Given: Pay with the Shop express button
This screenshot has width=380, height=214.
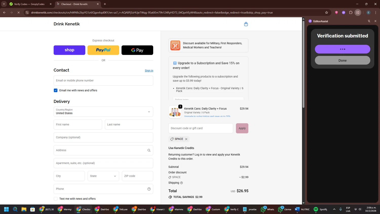Looking at the screenshot, I should (x=69, y=50).
